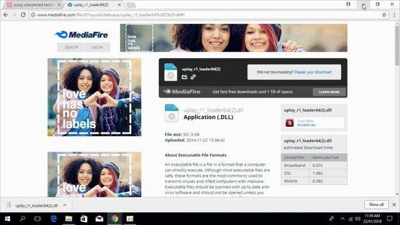The height and width of the screenshot is (225, 400).
Task: Click the top love has no labels banner
Action: [x=233, y=37]
